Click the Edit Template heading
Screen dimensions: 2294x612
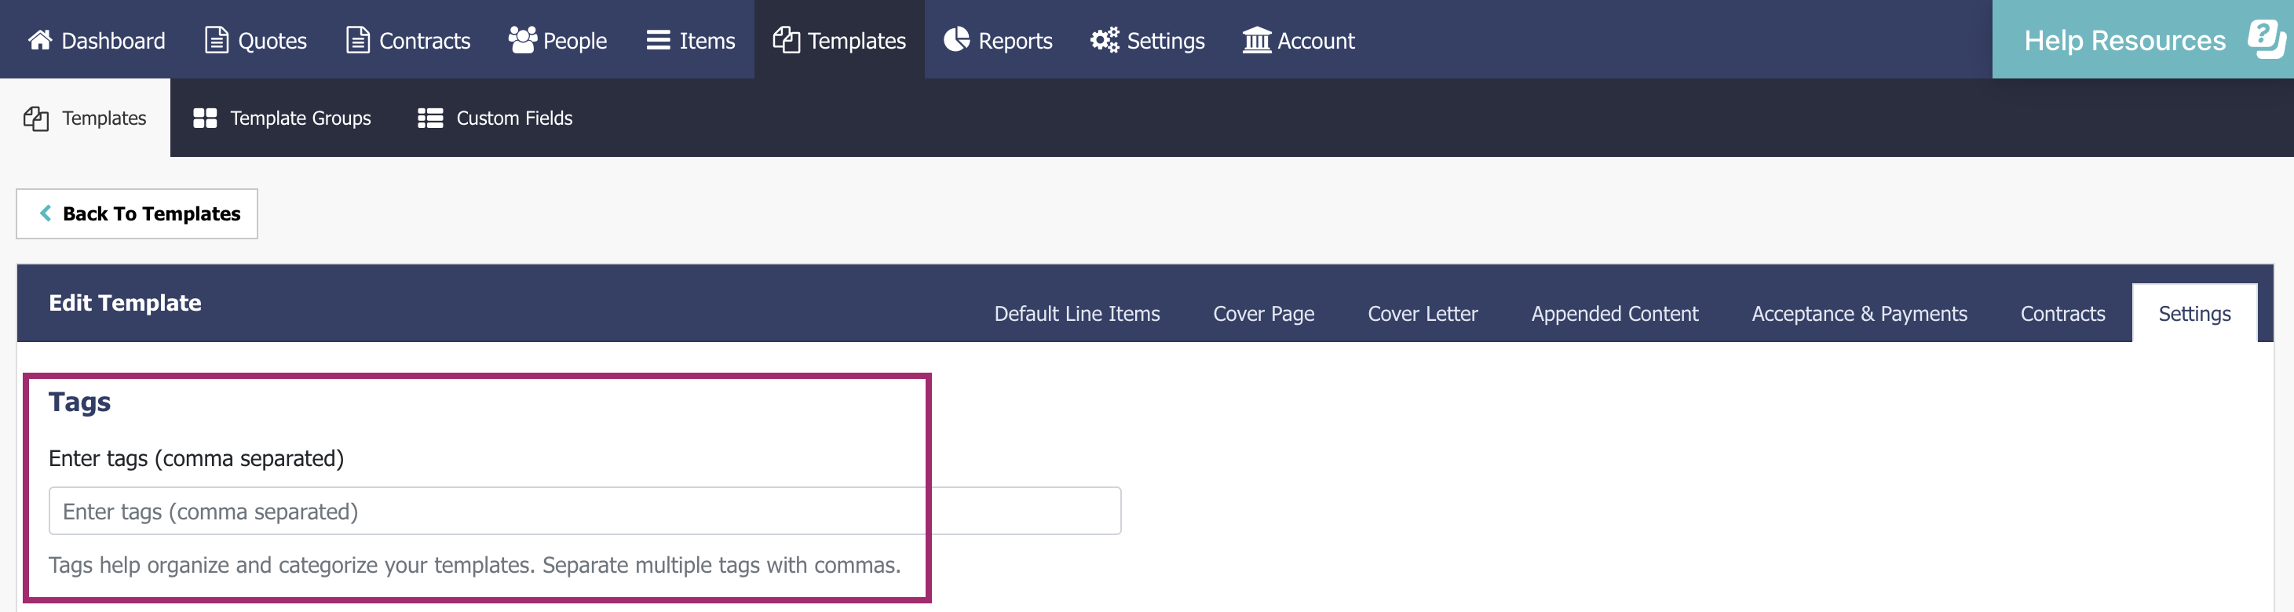point(125,304)
